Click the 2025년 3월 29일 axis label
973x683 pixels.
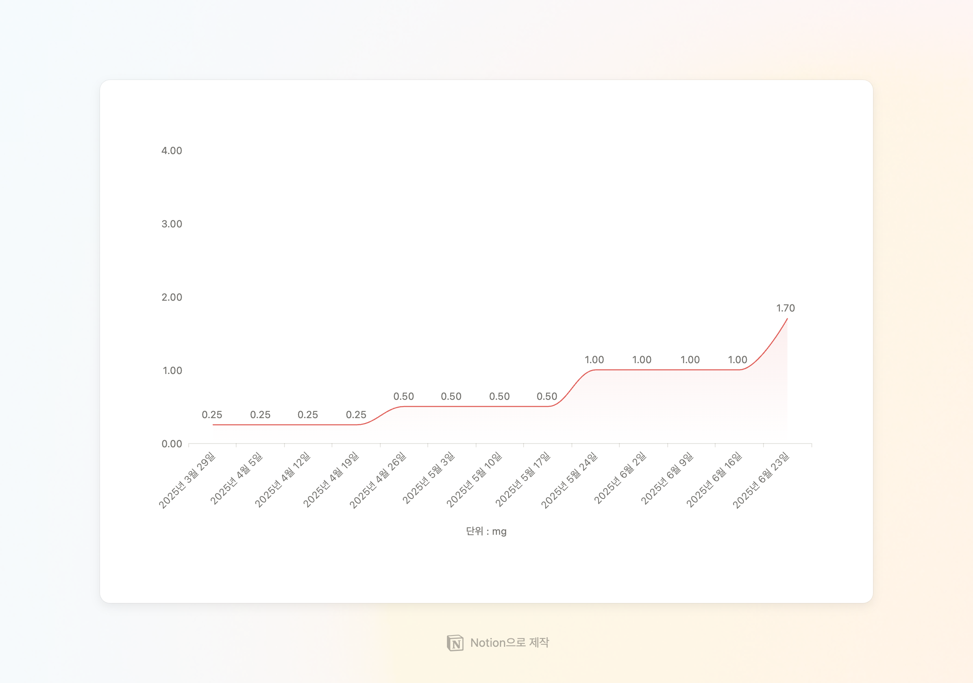[187, 481]
